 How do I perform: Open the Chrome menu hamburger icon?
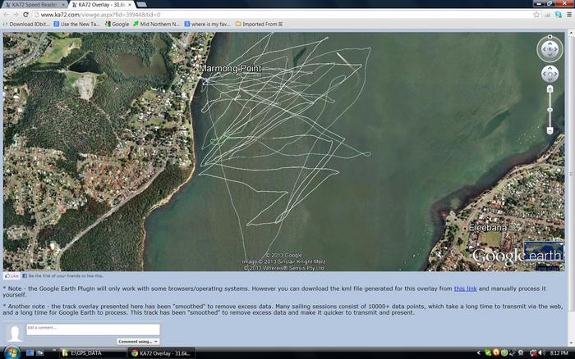pyautogui.click(x=568, y=14)
